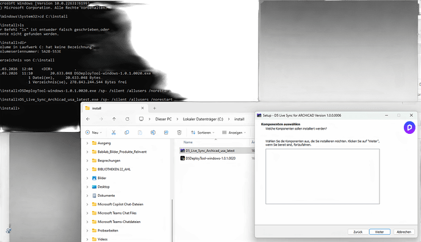The height and width of the screenshot is (242, 421).
Task: Add a new Explorer tab
Action: point(154,108)
